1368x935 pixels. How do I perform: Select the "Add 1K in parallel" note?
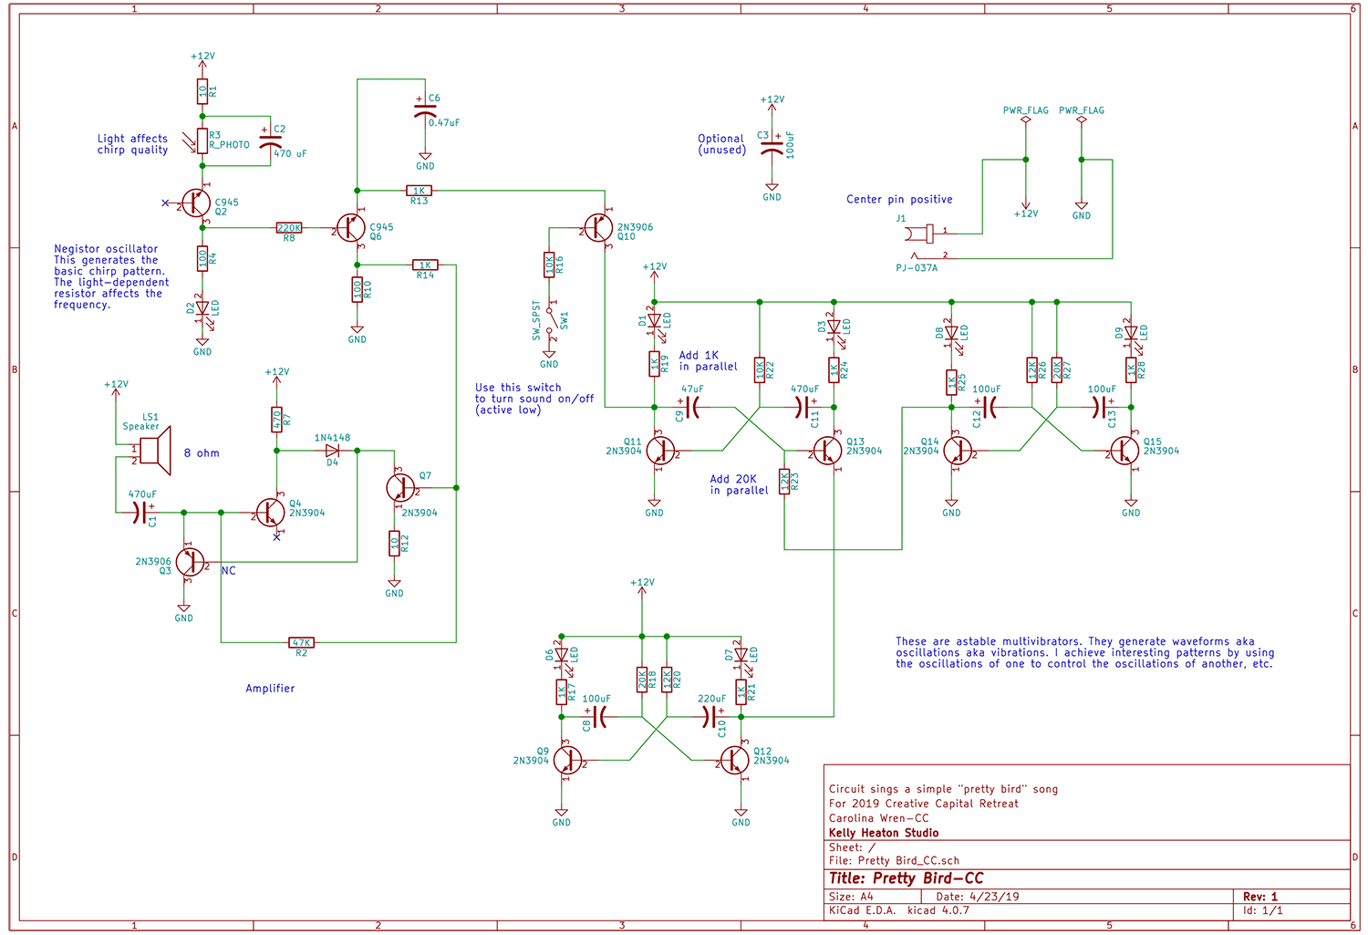click(708, 361)
